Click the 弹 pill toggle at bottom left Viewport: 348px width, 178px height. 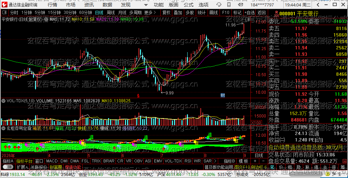(7, 167)
